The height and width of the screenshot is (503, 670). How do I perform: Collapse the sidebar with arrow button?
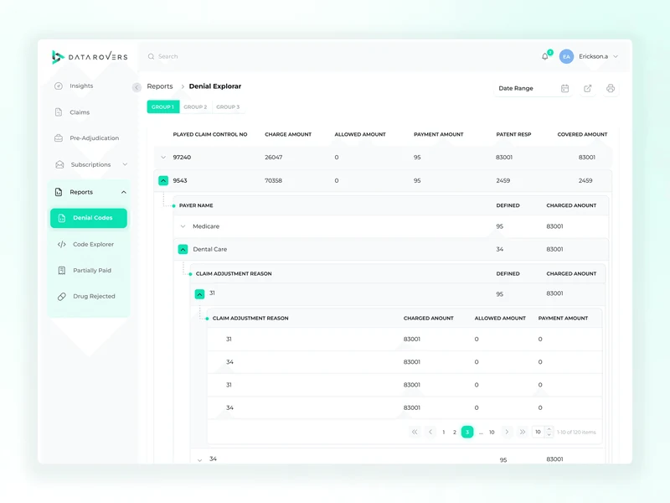click(137, 87)
